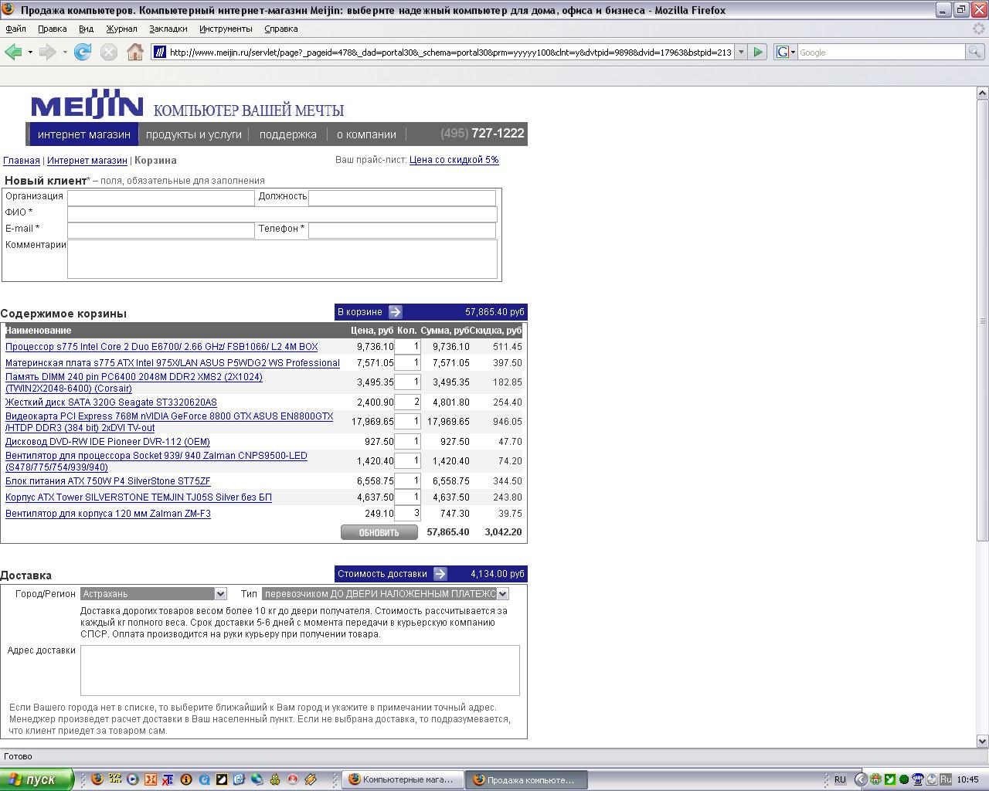Open the Файл menu
This screenshot has width=989, height=791.
(15, 29)
